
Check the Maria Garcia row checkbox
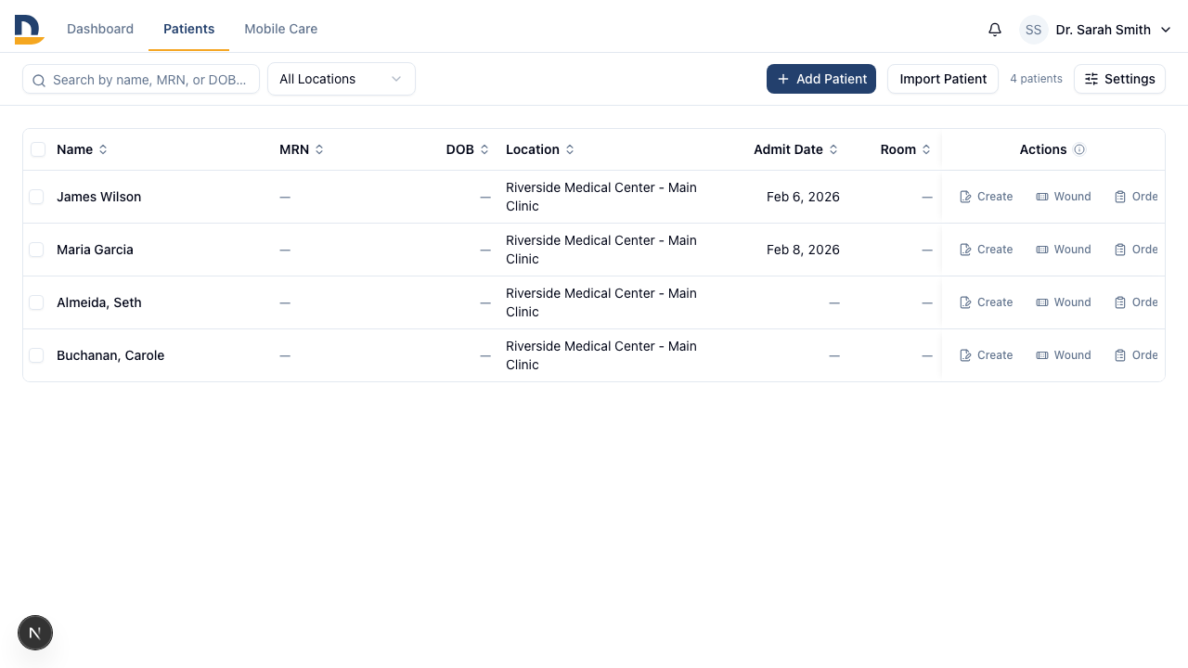pos(36,250)
